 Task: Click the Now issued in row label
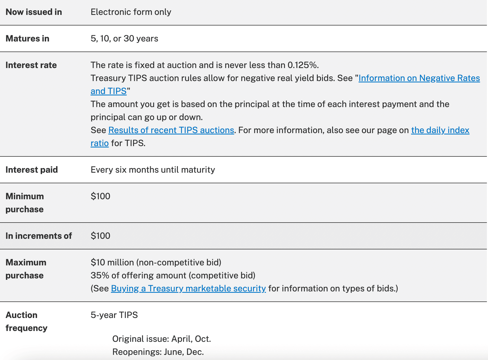[34, 12]
